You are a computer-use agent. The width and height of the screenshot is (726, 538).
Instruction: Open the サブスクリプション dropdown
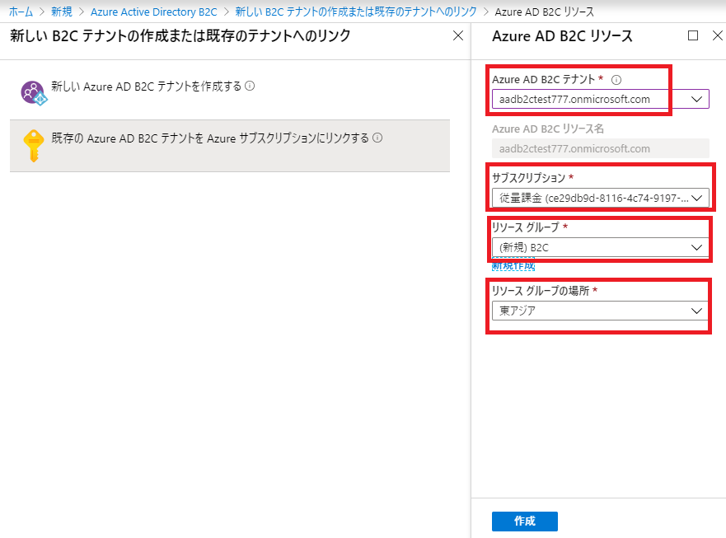tap(600, 199)
